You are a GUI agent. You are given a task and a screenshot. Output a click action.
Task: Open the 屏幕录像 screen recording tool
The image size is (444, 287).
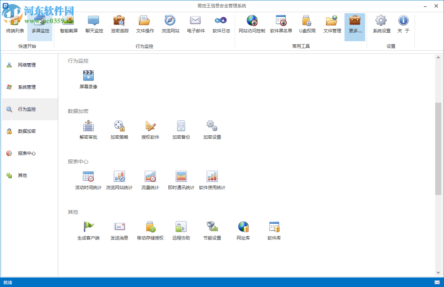click(88, 79)
